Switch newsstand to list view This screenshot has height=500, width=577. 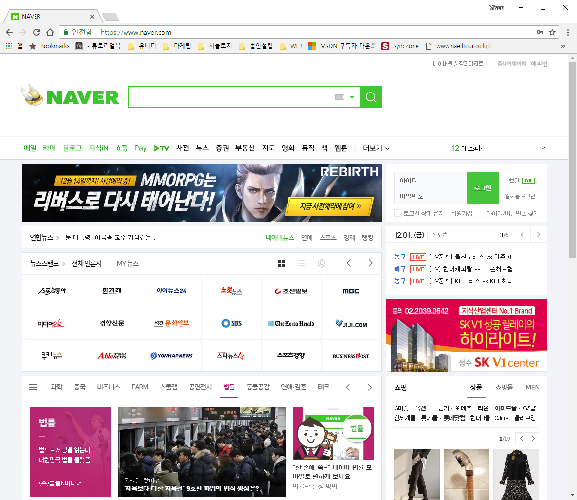tap(301, 263)
